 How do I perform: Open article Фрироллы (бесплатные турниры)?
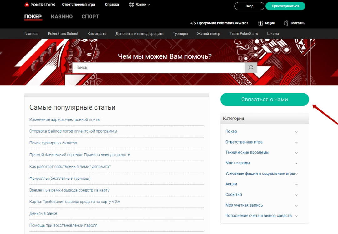60,178
